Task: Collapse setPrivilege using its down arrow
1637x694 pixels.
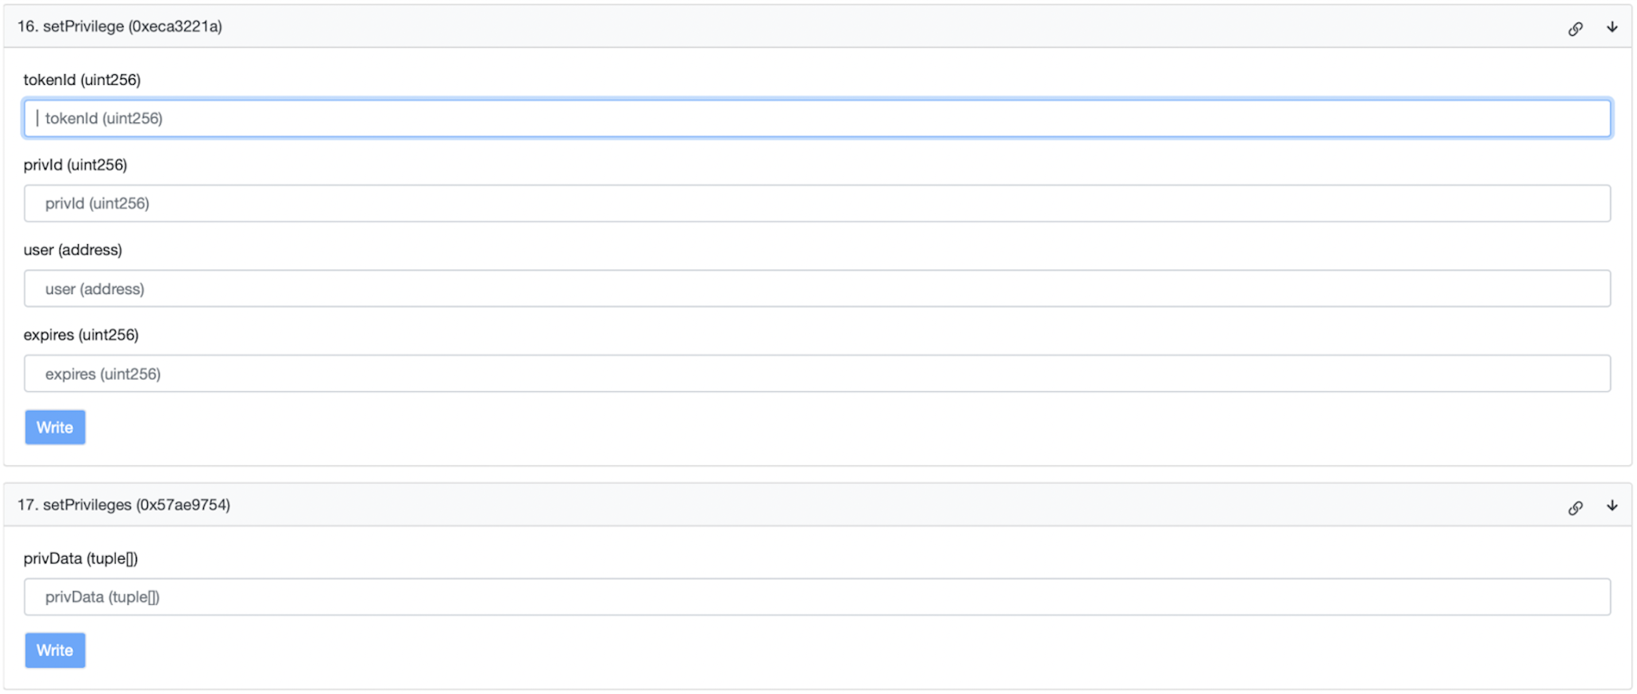Action: pyautogui.click(x=1612, y=26)
